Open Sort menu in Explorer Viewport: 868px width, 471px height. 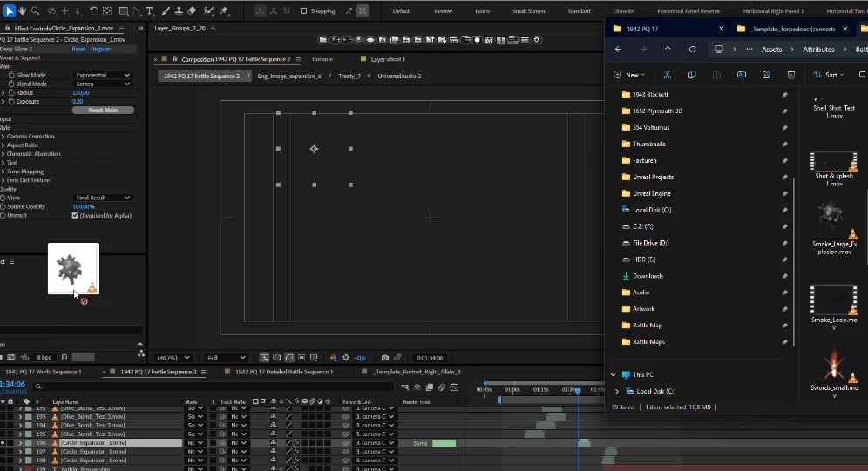point(829,75)
